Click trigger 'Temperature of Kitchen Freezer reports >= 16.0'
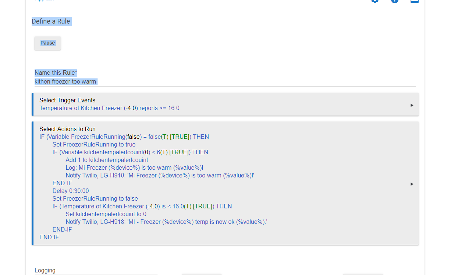The height and width of the screenshot is (275, 451). pos(109,108)
